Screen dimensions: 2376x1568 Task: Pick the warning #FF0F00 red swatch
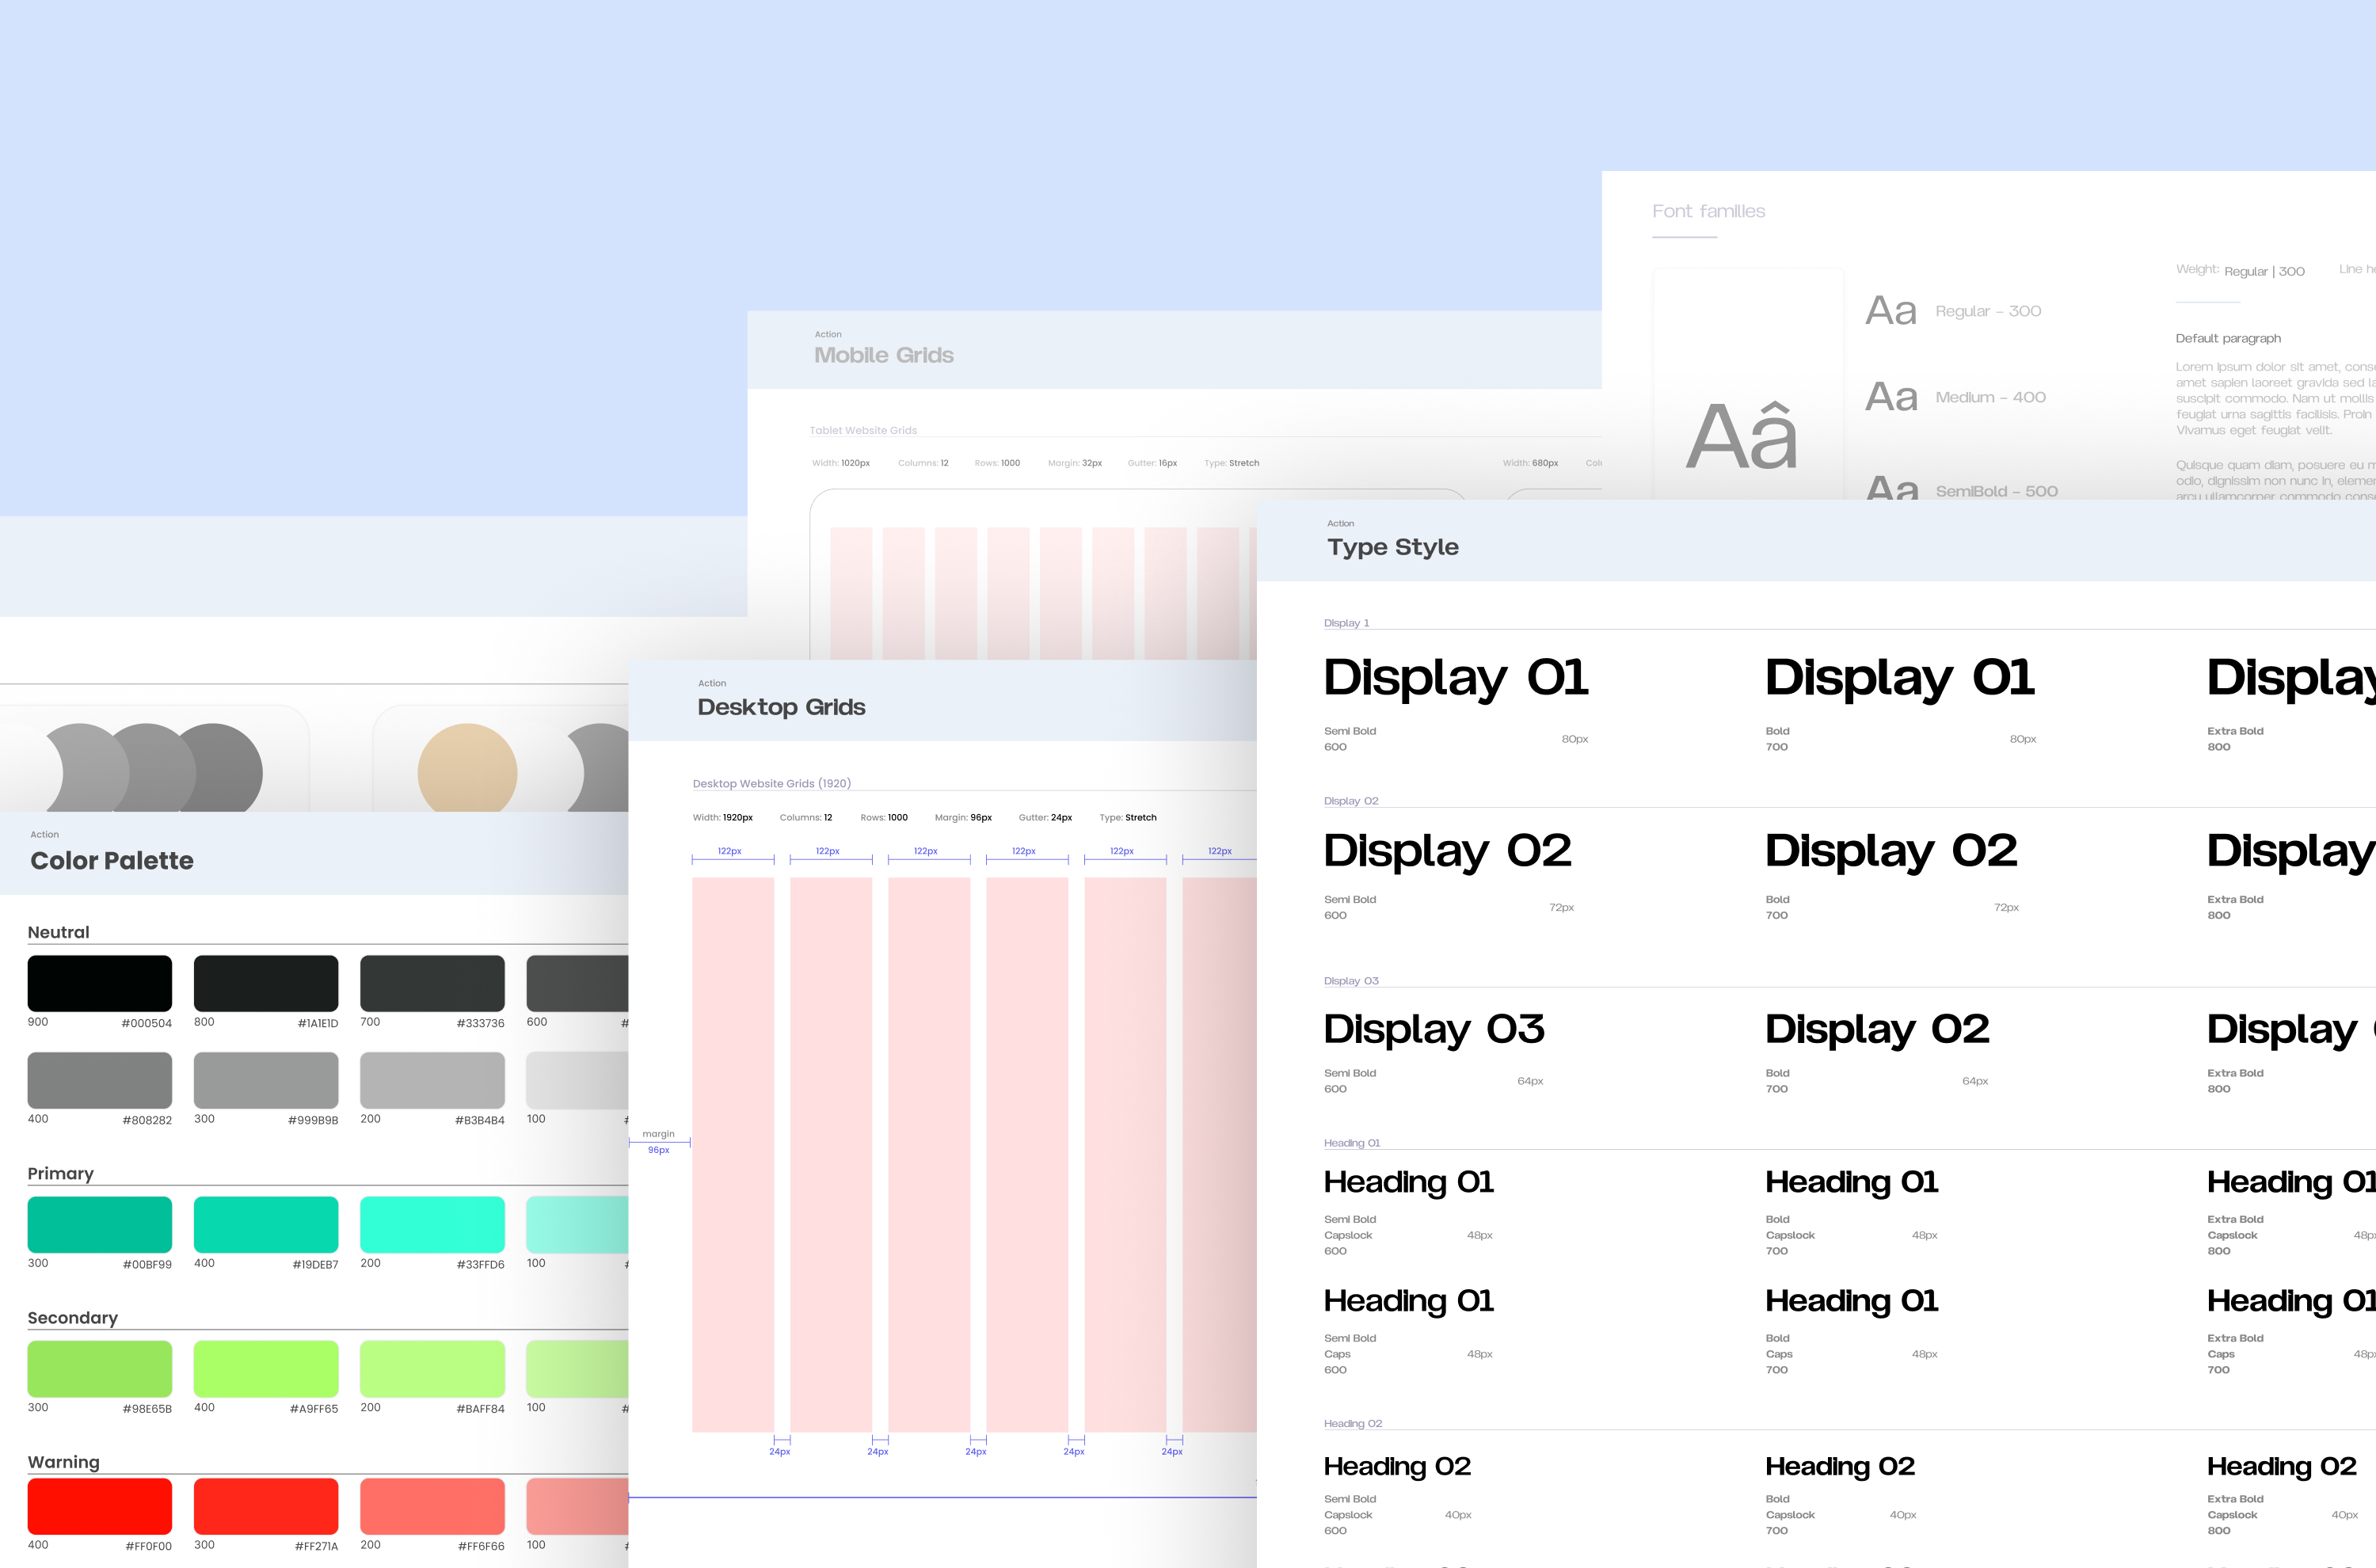[99, 1506]
